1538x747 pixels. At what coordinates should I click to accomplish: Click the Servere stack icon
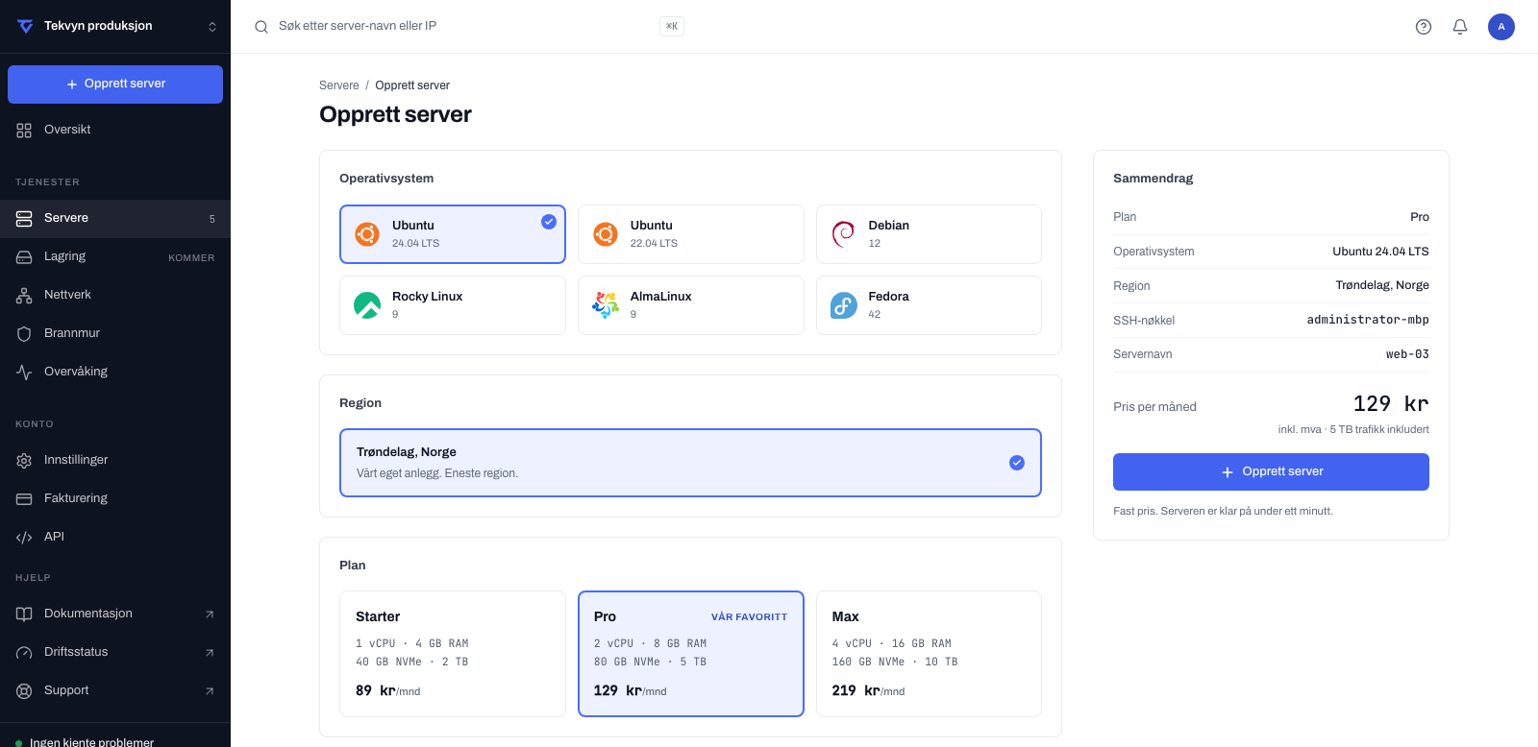tap(24, 219)
